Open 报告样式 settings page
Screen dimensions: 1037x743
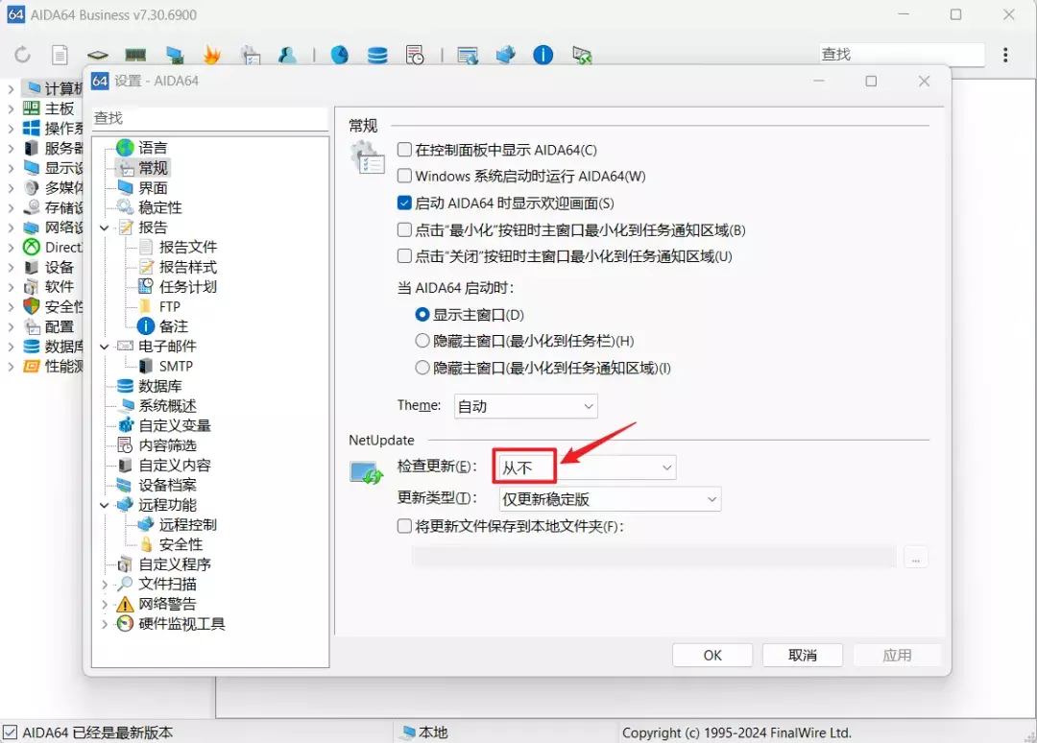[x=188, y=267]
